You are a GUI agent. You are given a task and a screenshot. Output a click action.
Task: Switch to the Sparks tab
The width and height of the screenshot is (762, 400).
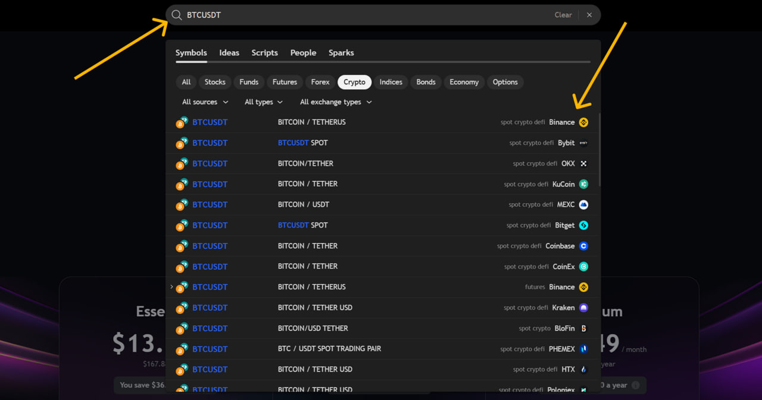pyautogui.click(x=341, y=53)
